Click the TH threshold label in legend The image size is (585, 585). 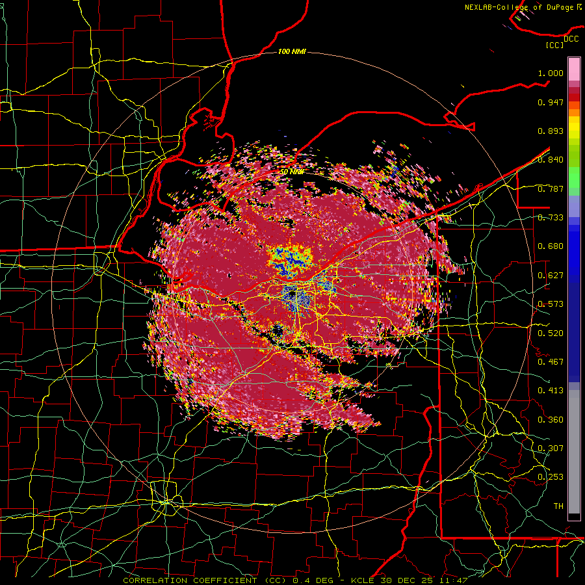pos(558,506)
